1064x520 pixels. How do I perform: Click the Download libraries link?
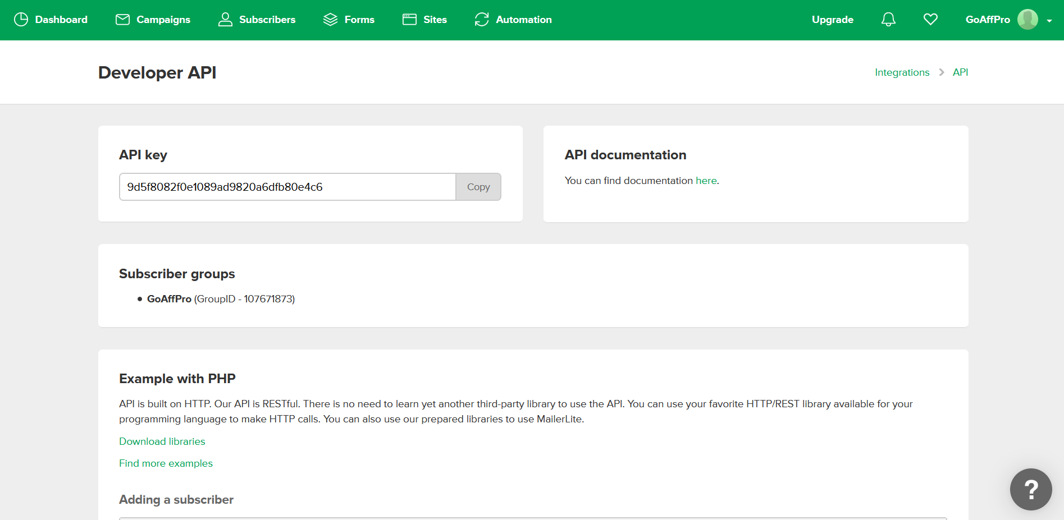pos(162,441)
